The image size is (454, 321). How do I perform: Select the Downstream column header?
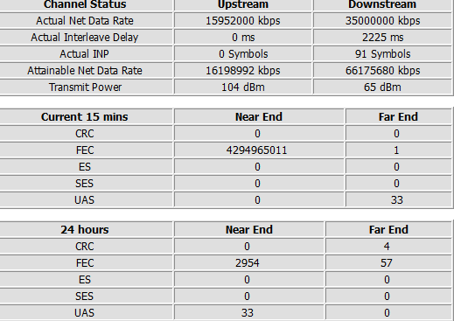coord(382,5)
